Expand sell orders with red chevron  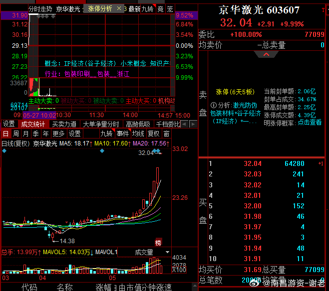pos(266,54)
